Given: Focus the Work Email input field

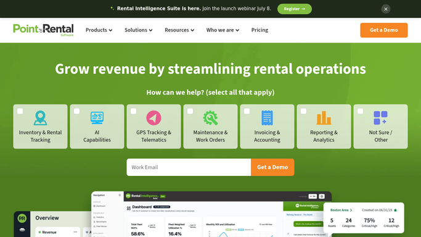Looking at the screenshot, I should [x=189, y=167].
